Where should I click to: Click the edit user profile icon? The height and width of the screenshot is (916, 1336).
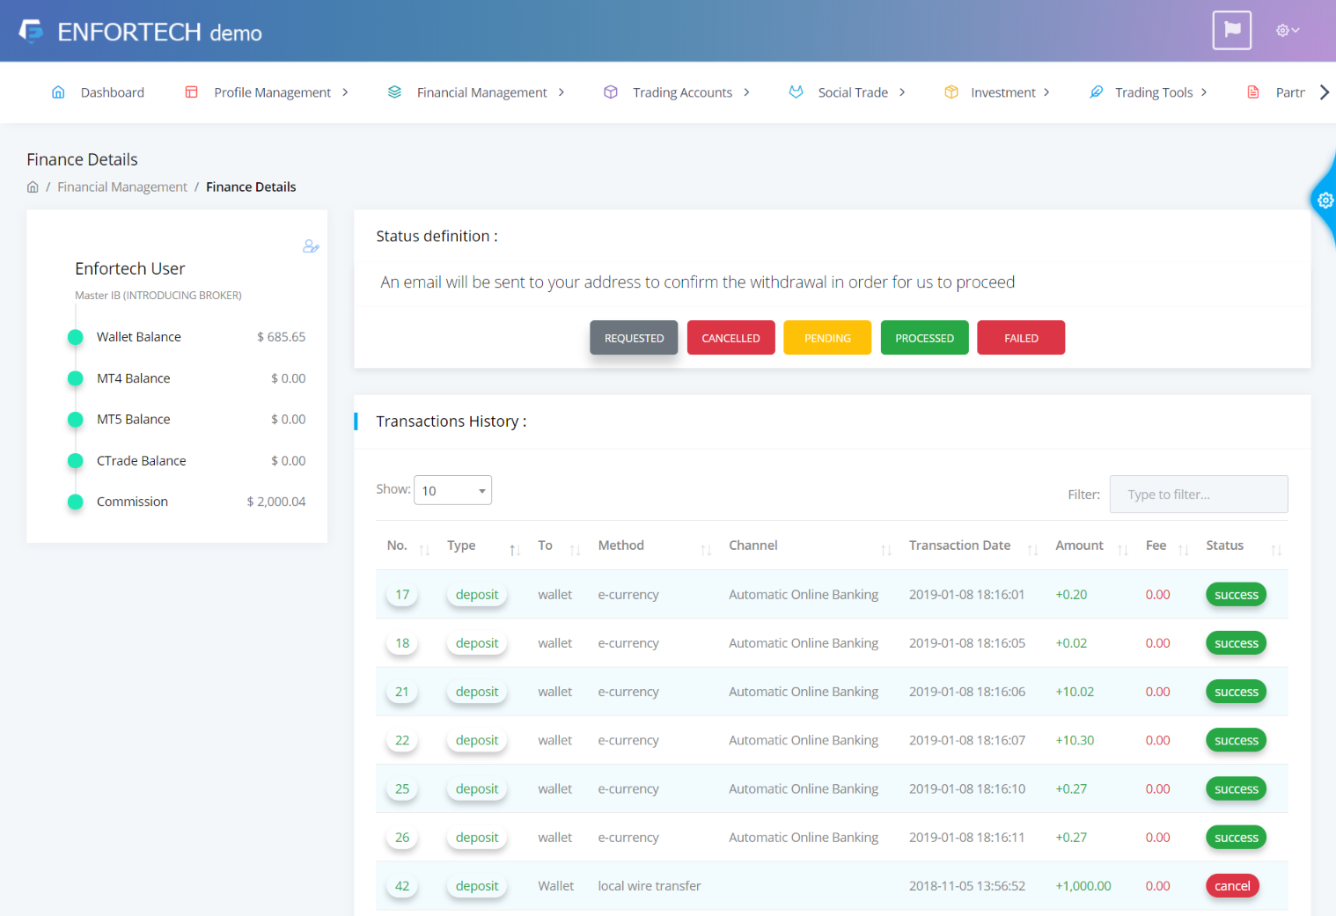311,246
